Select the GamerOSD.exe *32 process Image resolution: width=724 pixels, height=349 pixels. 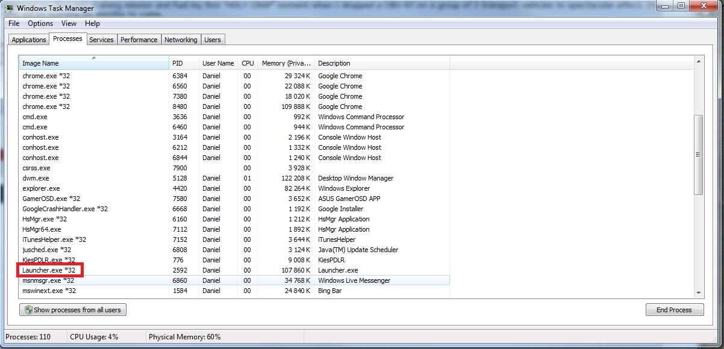pos(234,199)
